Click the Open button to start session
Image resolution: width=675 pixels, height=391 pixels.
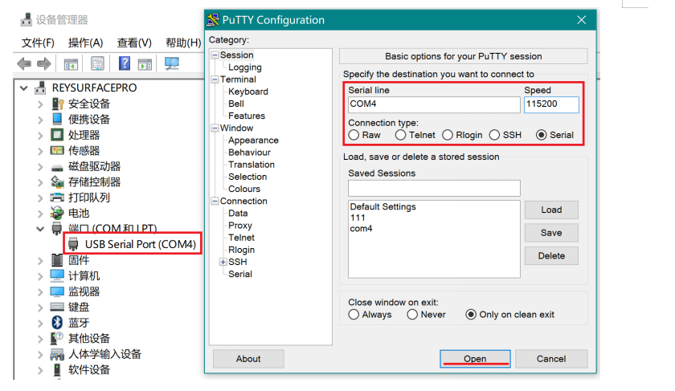click(475, 359)
